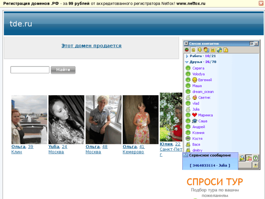Click the Кемерово city link

point(133,152)
